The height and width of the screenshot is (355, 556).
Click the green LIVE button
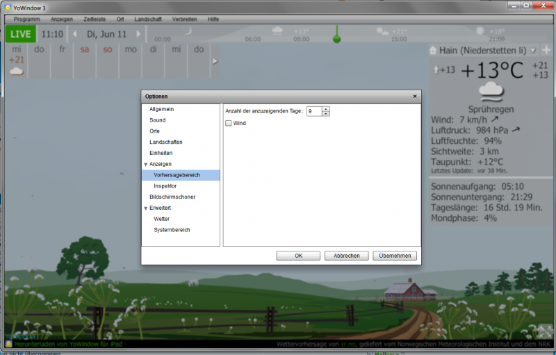pos(21,33)
